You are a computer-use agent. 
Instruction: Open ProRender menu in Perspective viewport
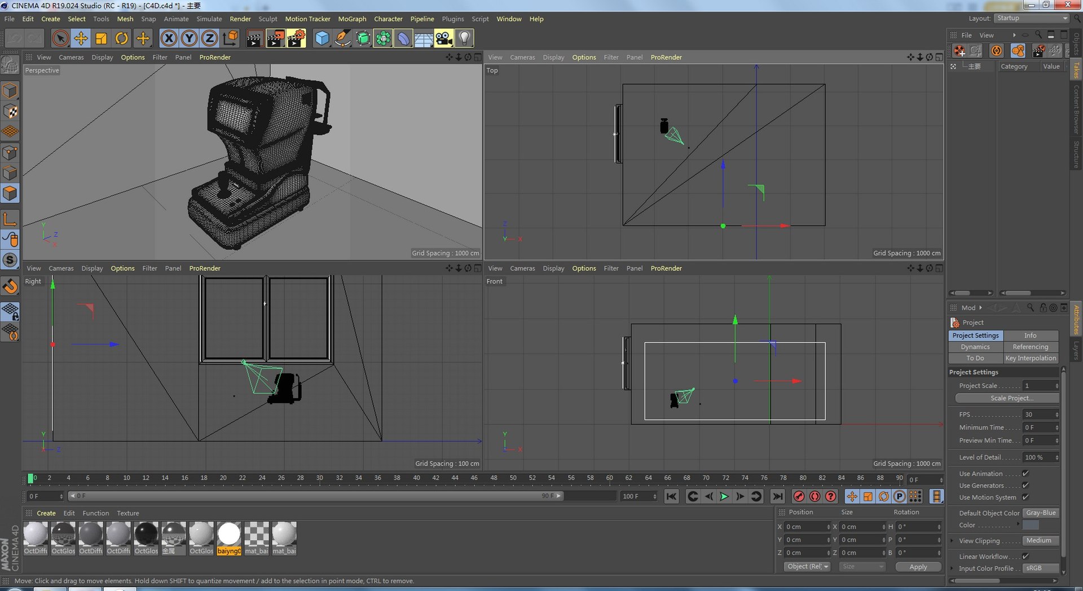215,57
